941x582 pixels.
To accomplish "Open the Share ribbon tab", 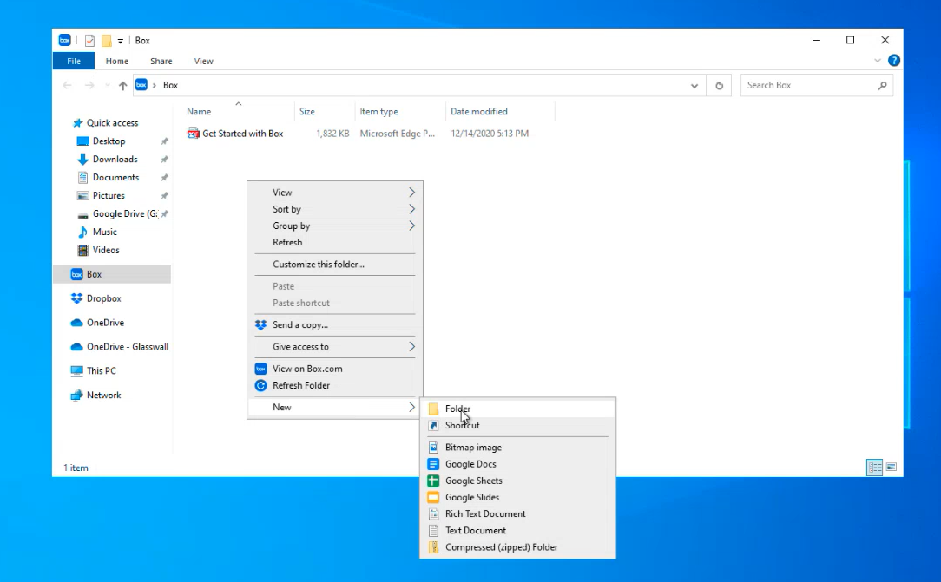I will pos(161,62).
